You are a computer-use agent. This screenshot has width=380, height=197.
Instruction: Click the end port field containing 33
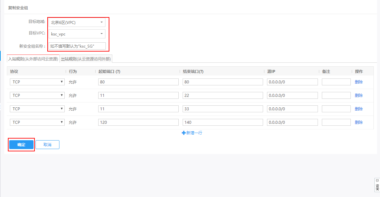(x=223, y=109)
